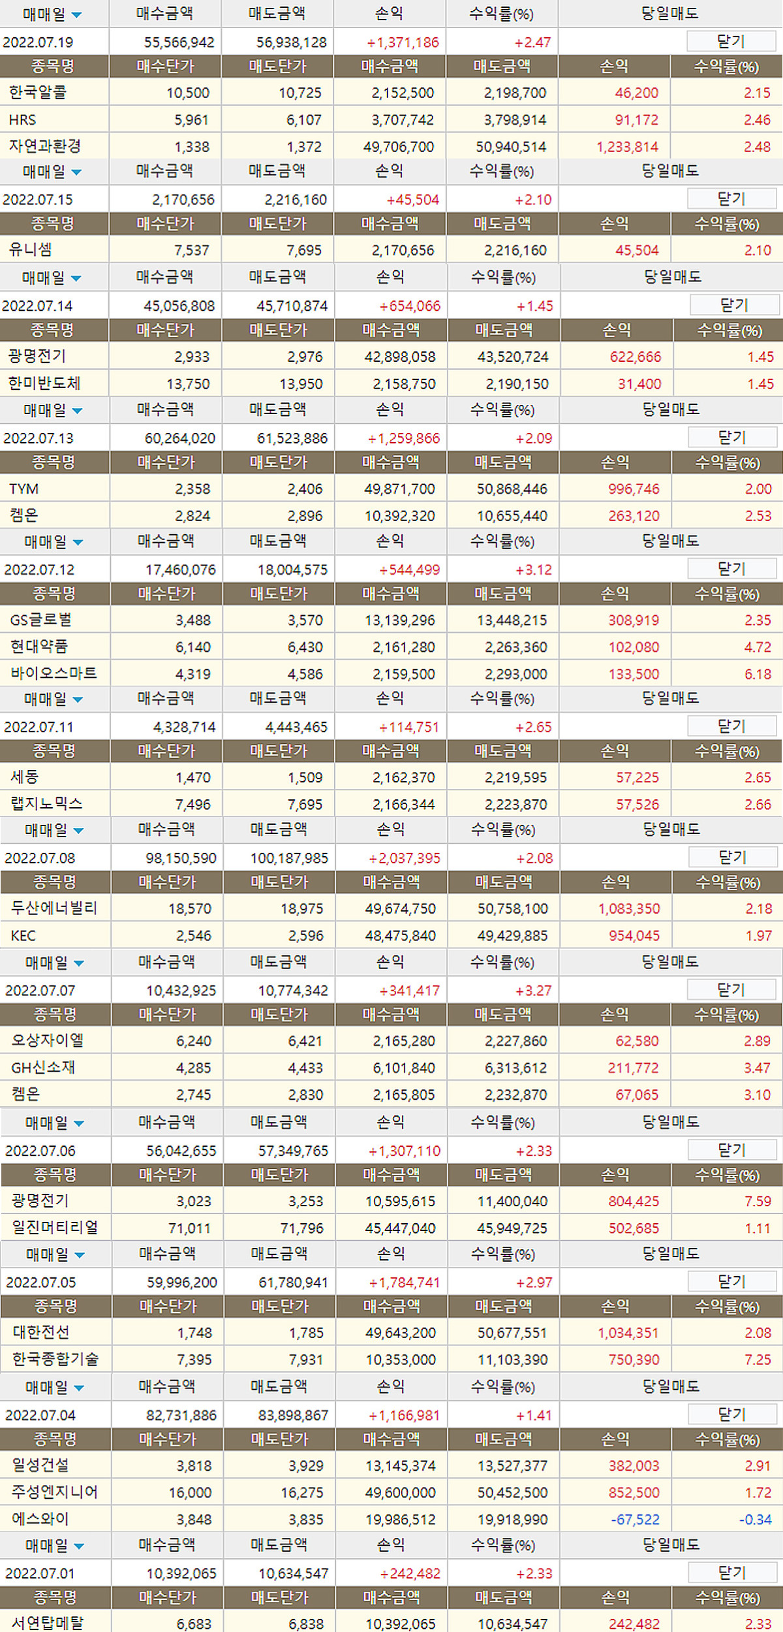Open the 매매일 dropdown arrow above 2022.07.04
The width and height of the screenshot is (783, 1632).
click(79, 1388)
